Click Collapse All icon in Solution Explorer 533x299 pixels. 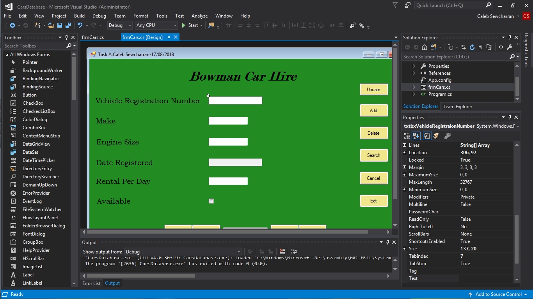(x=481, y=47)
